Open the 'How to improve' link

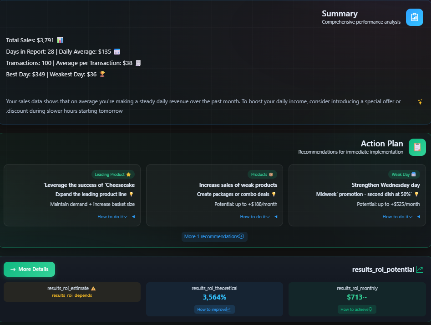(214, 309)
